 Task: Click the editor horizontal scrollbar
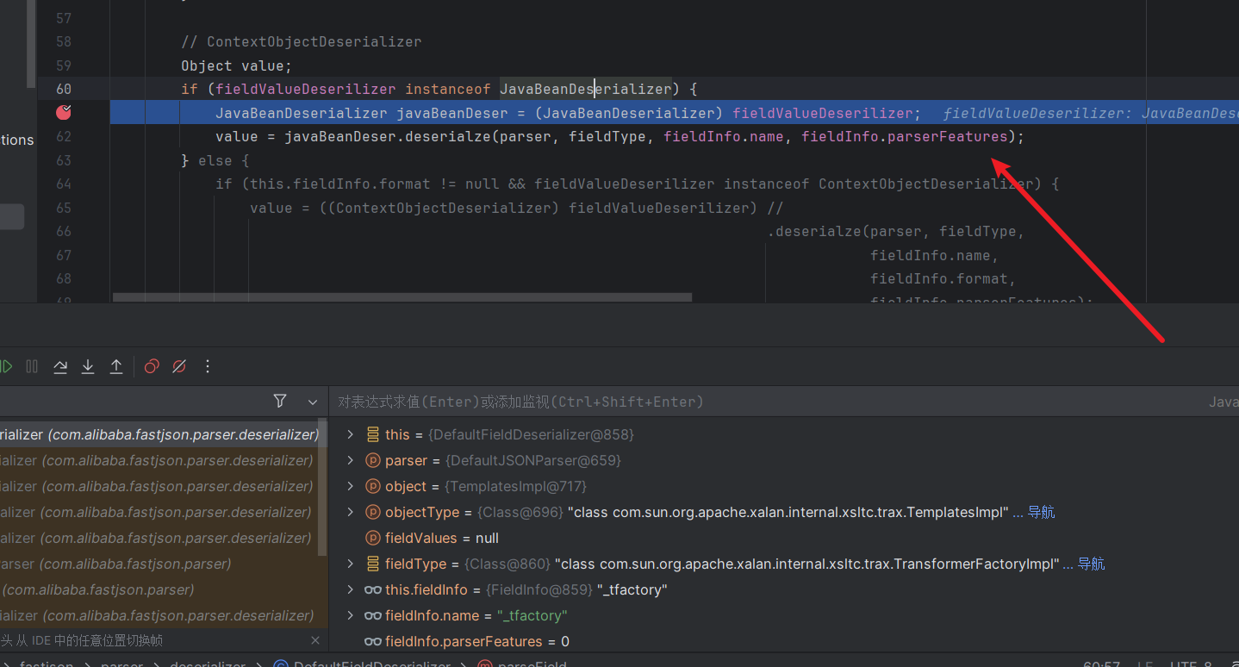tap(402, 297)
